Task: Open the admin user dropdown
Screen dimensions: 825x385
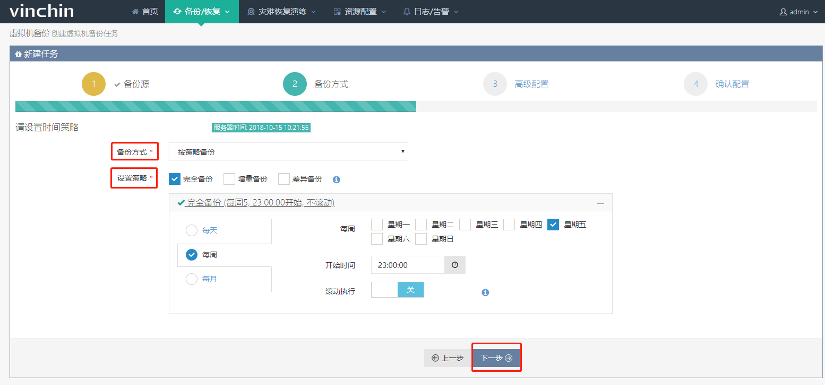Action: 798,11
